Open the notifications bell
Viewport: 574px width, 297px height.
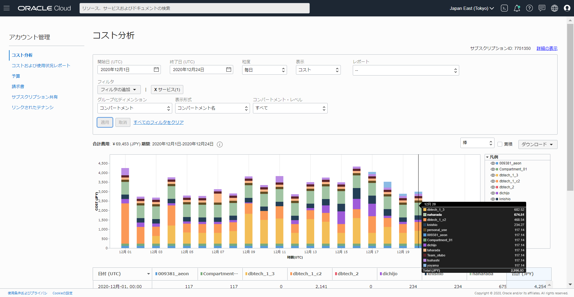point(517,8)
